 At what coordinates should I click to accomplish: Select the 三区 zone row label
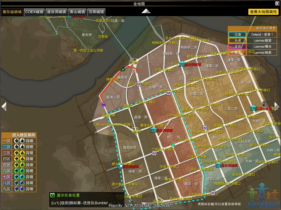point(7,153)
